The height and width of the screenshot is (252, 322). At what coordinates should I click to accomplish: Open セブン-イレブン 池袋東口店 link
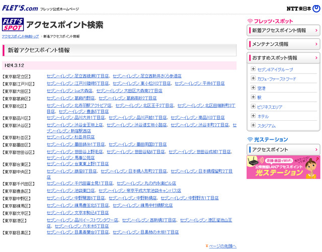pos(70,191)
